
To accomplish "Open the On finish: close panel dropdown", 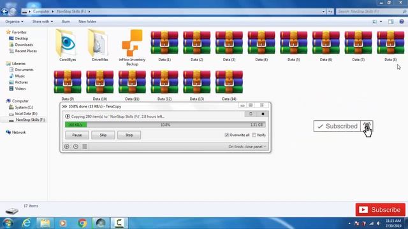I will 247,147.
